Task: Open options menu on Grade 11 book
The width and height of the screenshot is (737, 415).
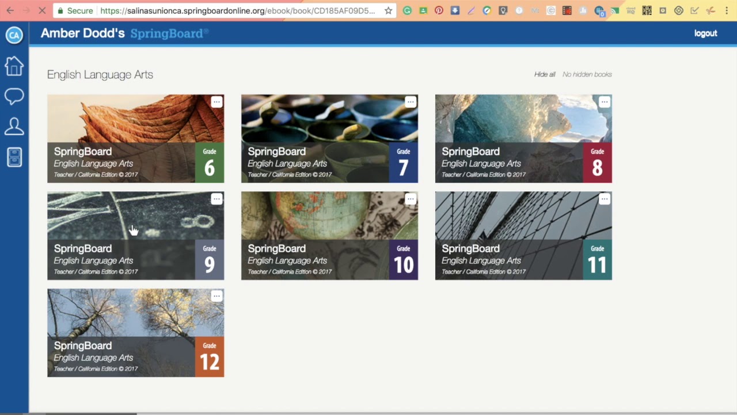Action: coord(605,199)
